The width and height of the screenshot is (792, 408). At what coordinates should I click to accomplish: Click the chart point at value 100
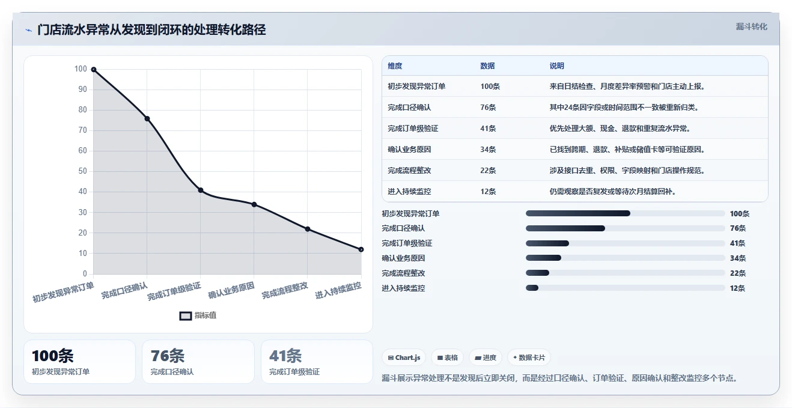tap(94, 70)
